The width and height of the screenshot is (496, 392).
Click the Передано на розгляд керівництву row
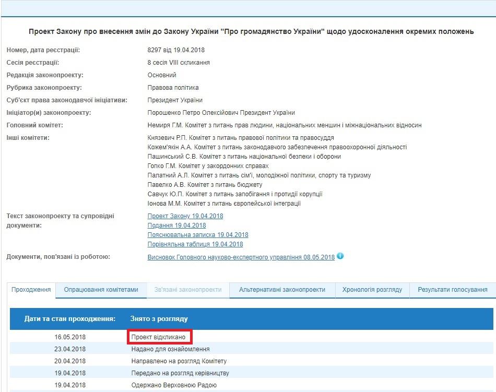click(180, 373)
